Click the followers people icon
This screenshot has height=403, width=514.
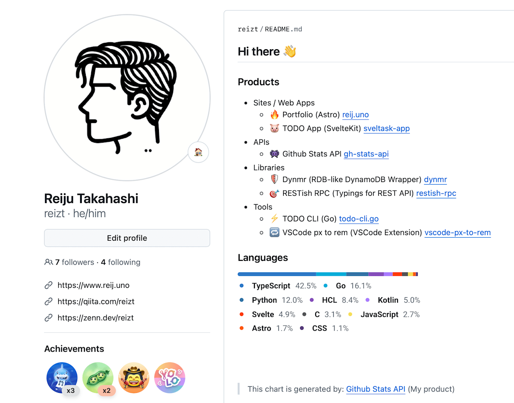(48, 262)
